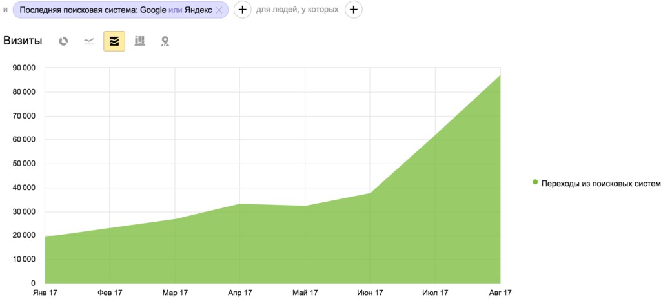This screenshot has width=661, height=308.
Task: Click the Мар 17 axis label
Action: click(x=174, y=293)
